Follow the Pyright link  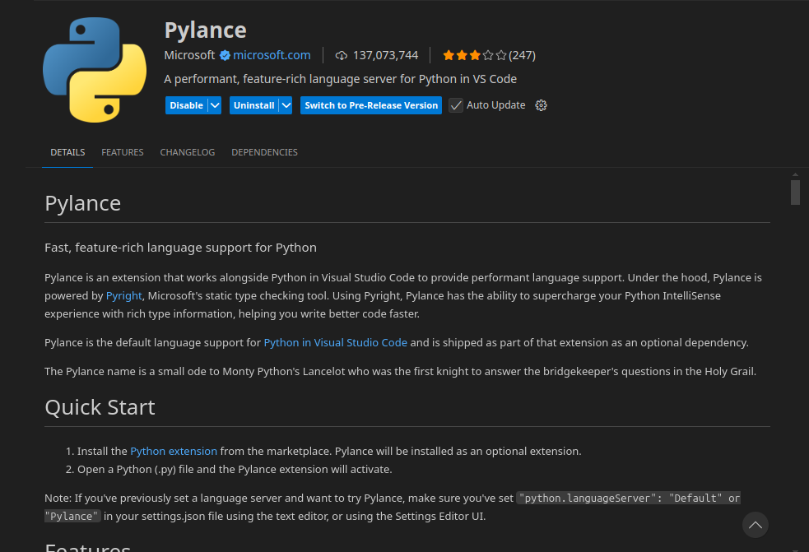(124, 295)
